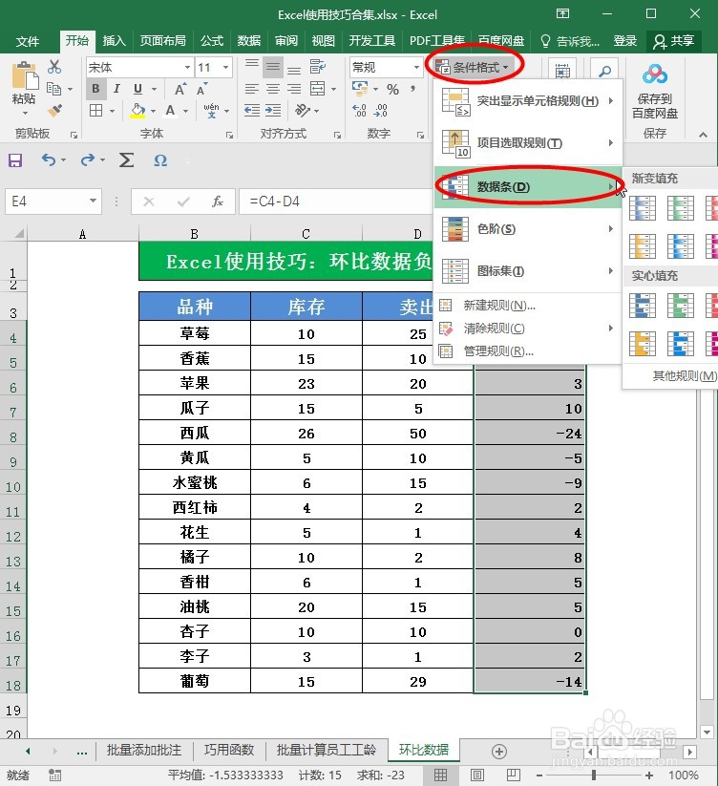Open the Name Box dropdown arrow
The width and height of the screenshot is (718, 786).
click(93, 201)
